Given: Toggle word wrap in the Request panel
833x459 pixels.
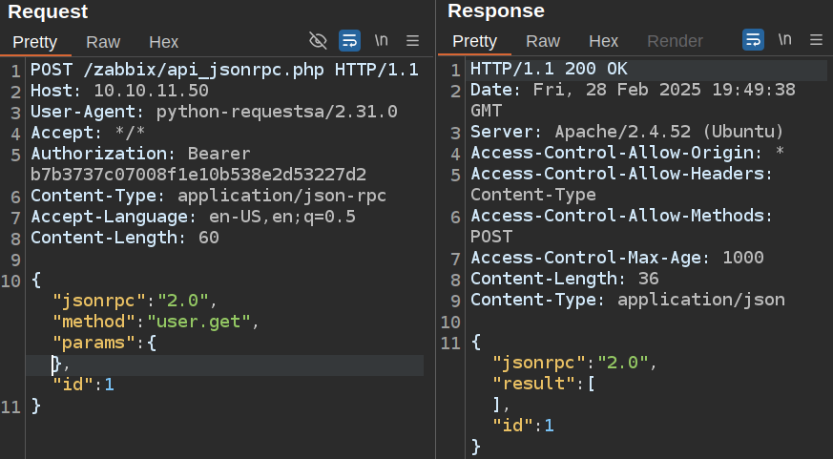Looking at the screenshot, I should tap(350, 40).
